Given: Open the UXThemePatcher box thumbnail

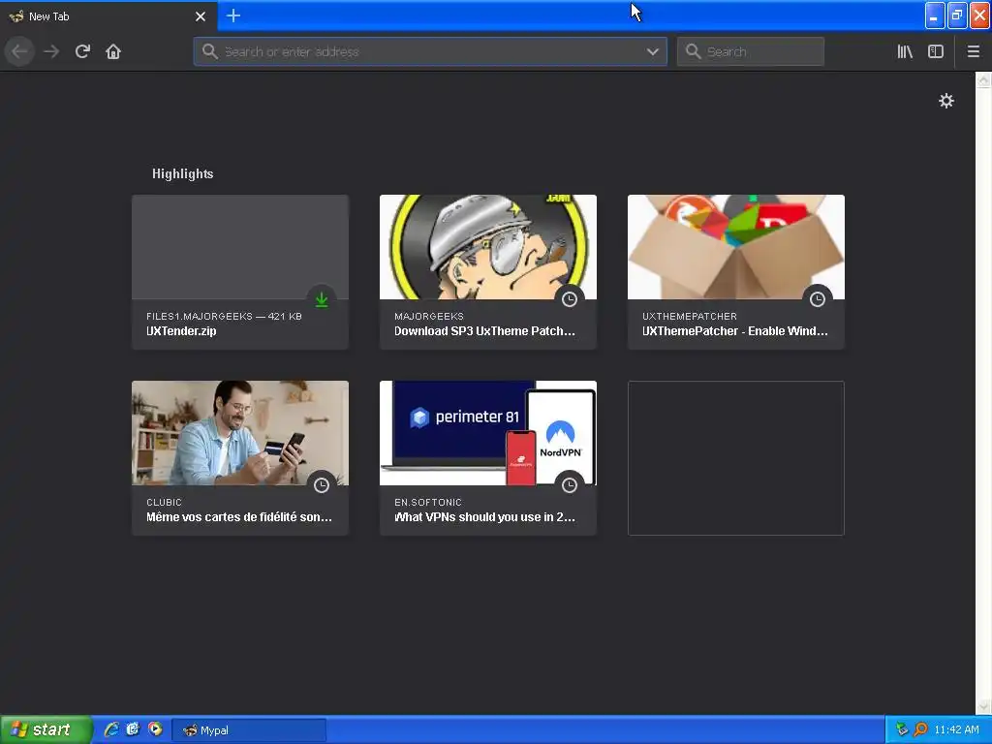Looking at the screenshot, I should (736, 247).
